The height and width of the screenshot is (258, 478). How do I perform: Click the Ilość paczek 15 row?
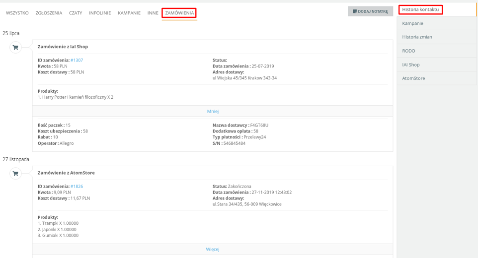(x=54, y=126)
